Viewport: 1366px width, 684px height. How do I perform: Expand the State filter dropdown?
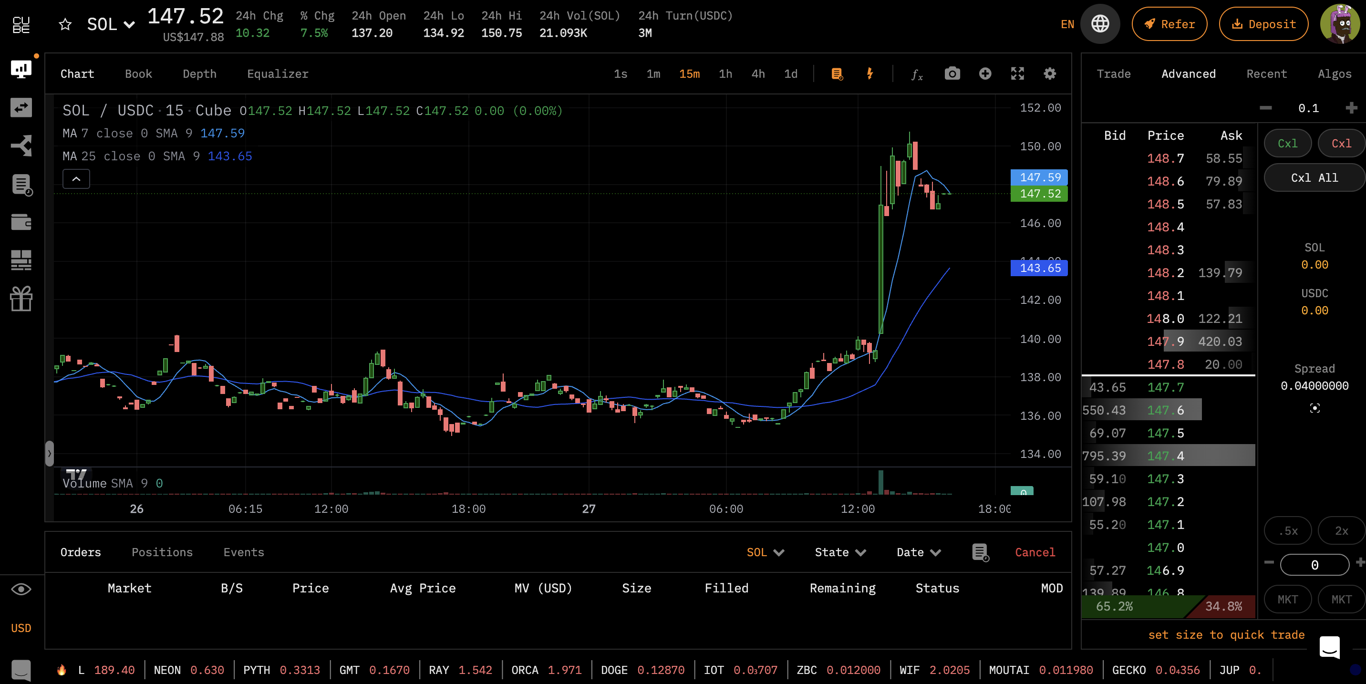pyautogui.click(x=840, y=552)
